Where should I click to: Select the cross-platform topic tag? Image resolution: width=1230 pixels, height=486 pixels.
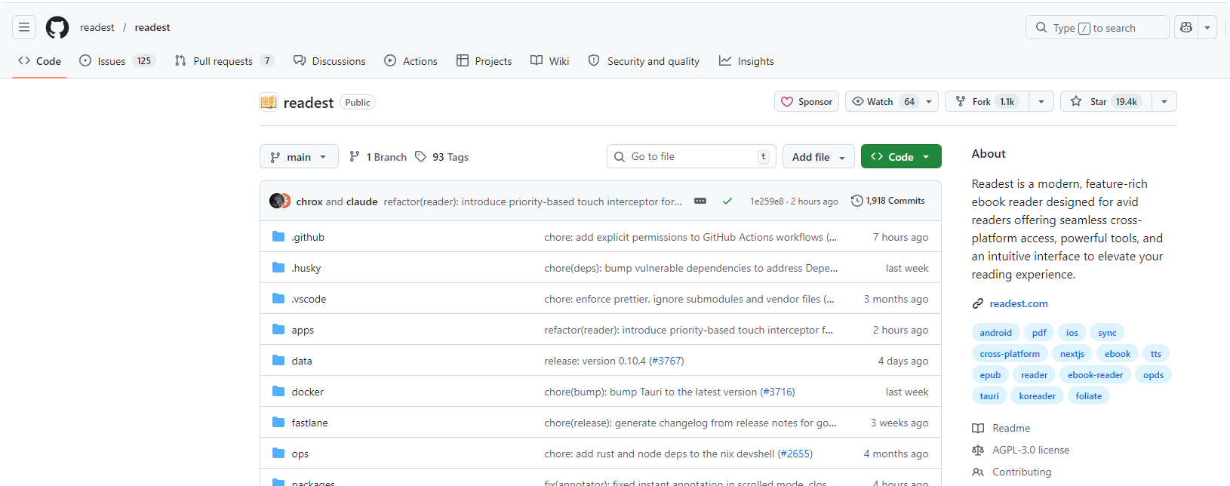coord(1010,354)
